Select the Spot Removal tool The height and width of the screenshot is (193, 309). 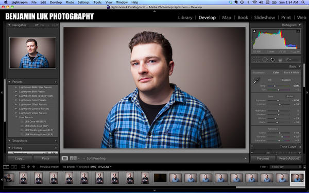(x=265, y=60)
